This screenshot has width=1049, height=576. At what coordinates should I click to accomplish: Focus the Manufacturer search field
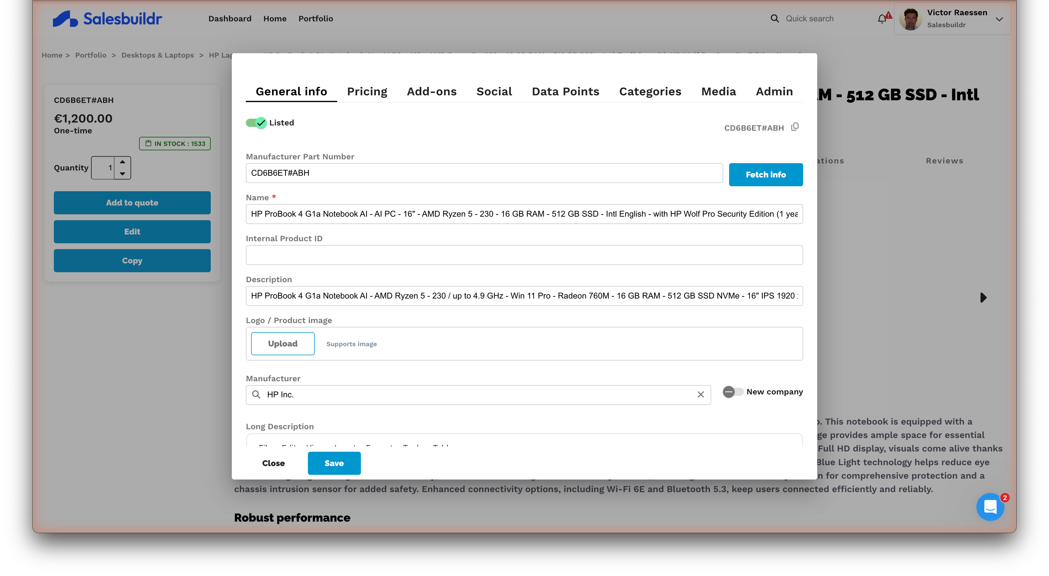478,395
